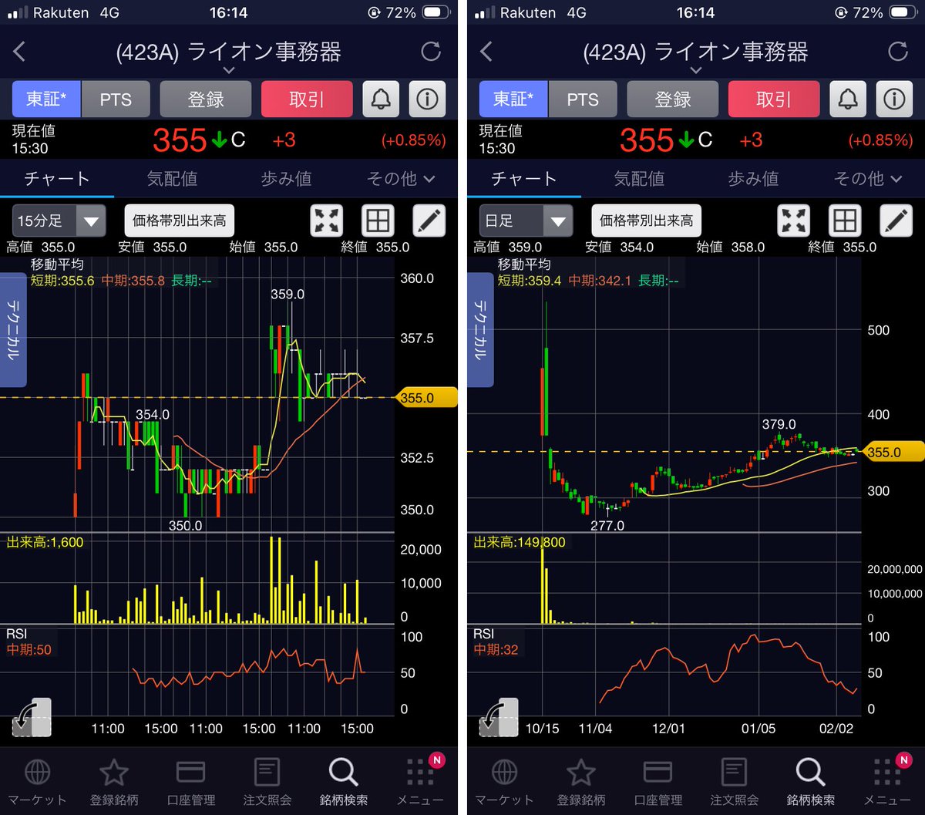Expand stock title chevron in right screen
Screen dimensions: 925x815
[696, 70]
